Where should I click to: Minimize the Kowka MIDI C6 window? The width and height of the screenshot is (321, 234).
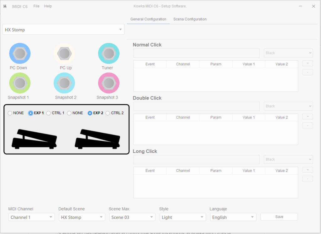300,6
